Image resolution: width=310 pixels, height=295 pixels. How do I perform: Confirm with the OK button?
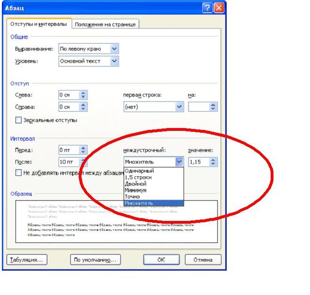pos(161,260)
